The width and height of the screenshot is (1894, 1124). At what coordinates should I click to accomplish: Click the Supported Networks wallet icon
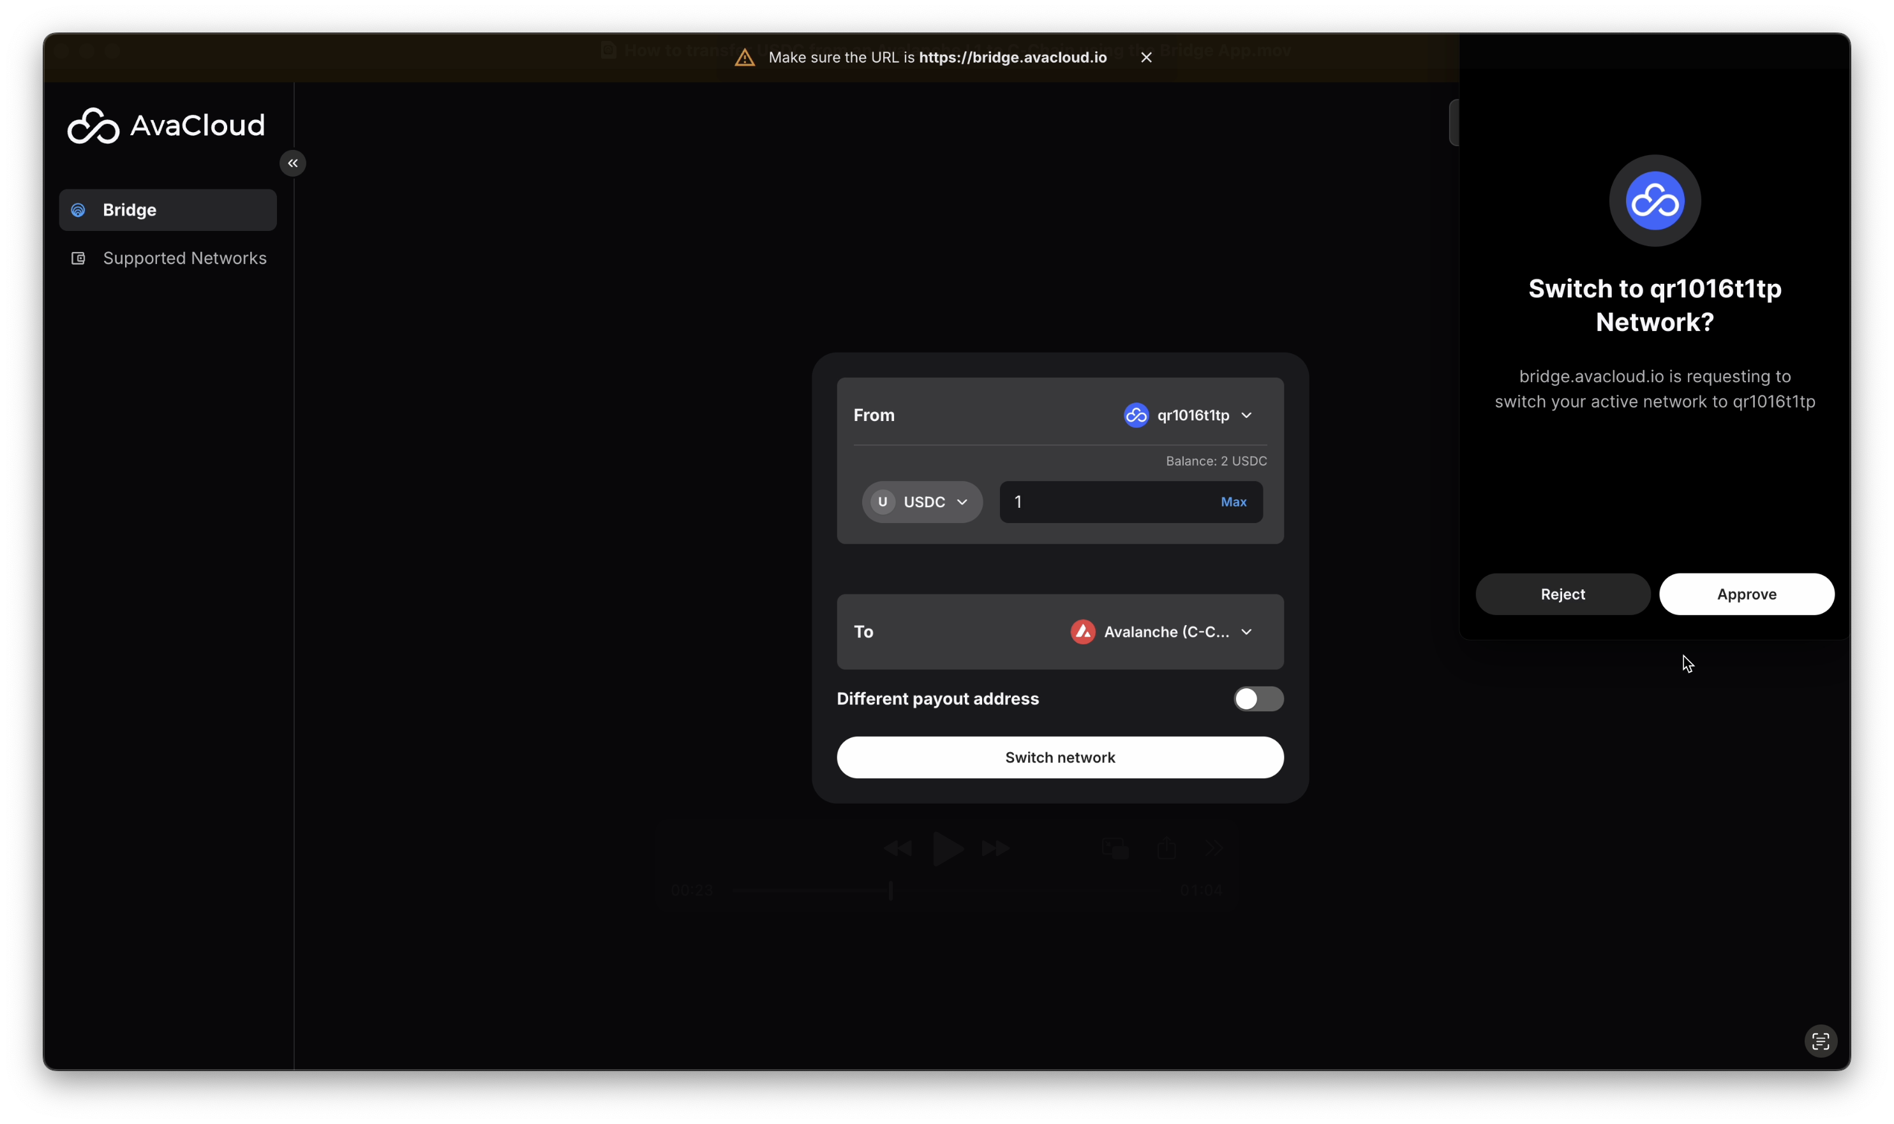78,258
